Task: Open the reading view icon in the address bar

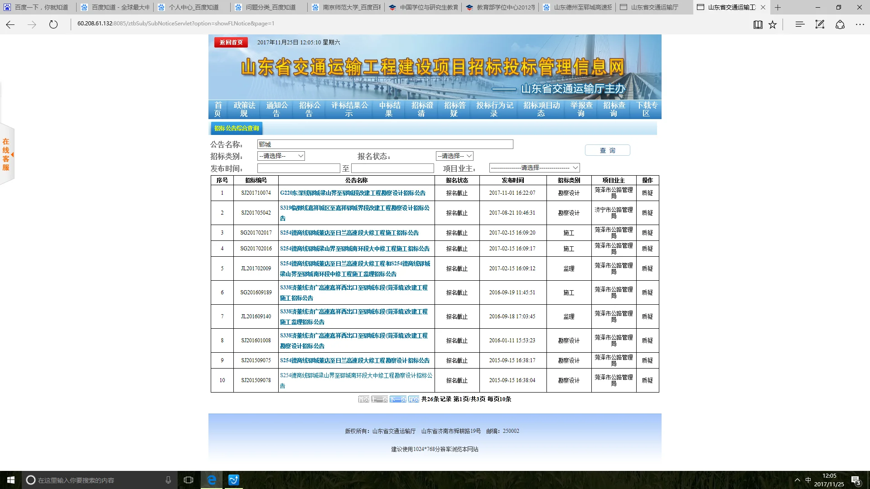Action: tap(758, 24)
